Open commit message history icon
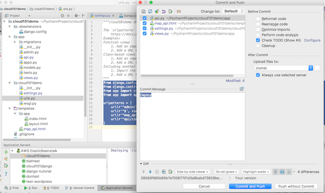This screenshot has width=325, height=193. pyautogui.click(x=242, y=89)
